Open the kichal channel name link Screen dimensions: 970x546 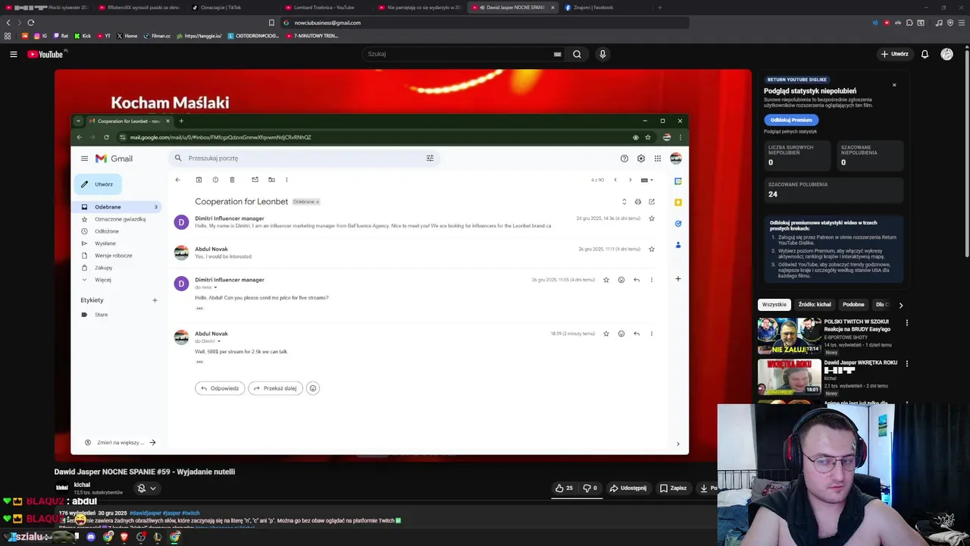pos(82,485)
